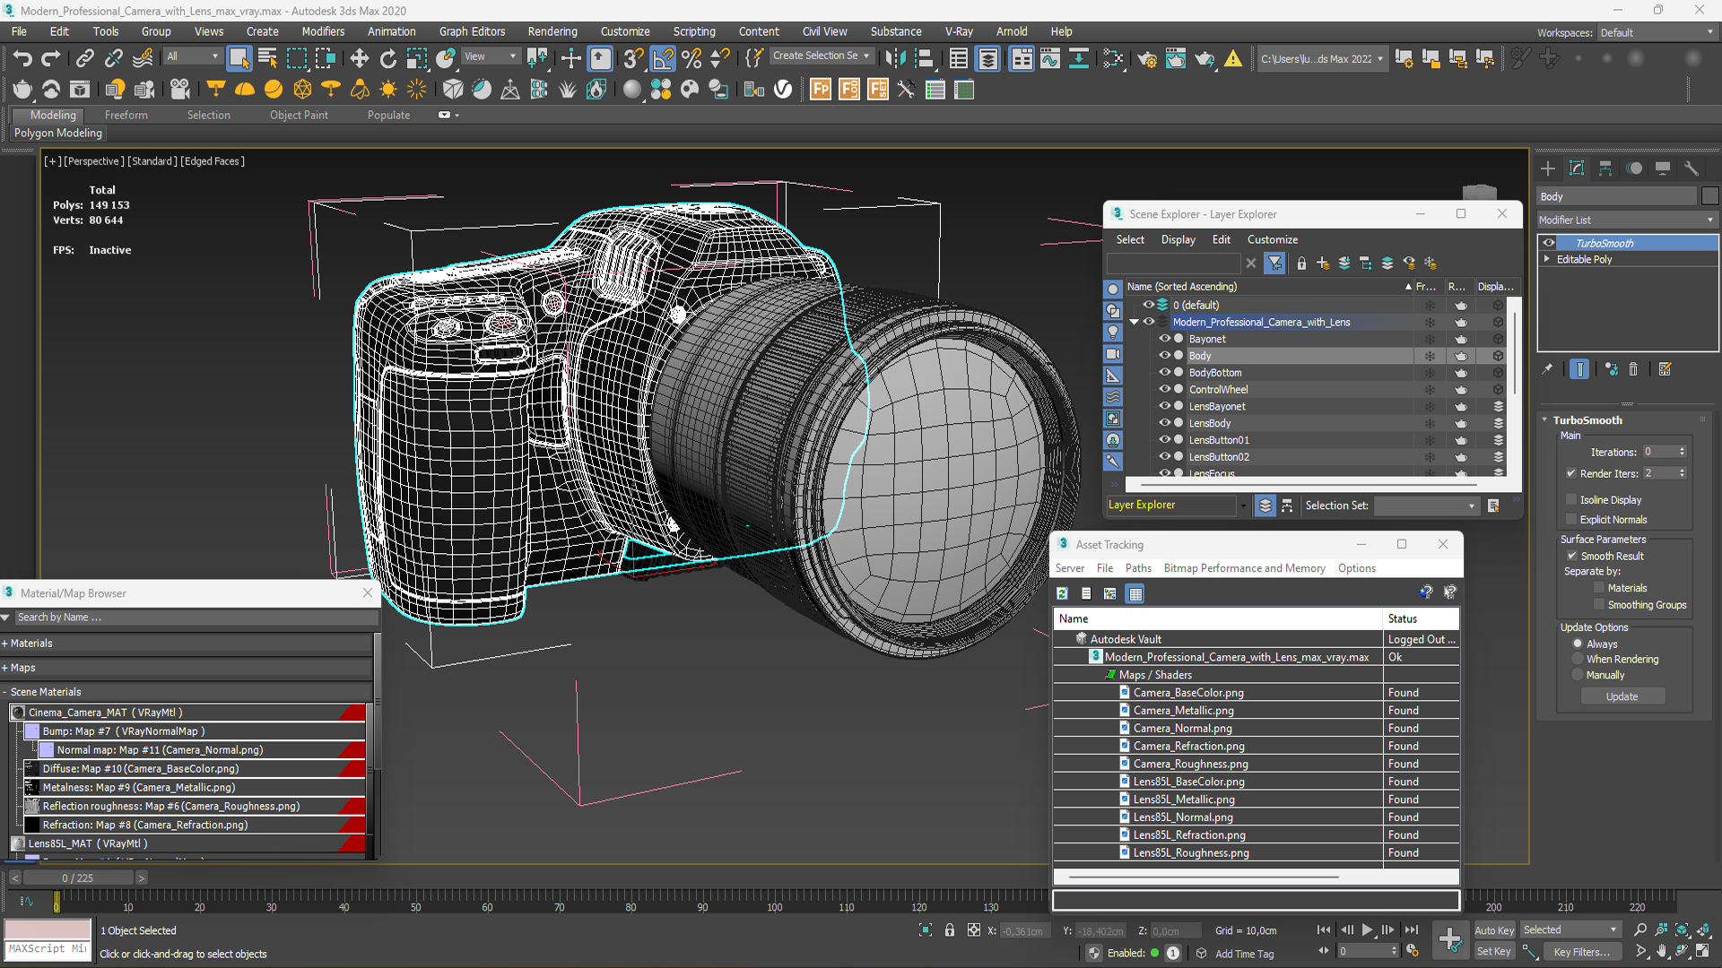The height and width of the screenshot is (968, 1722).
Task: Click the object color swatch beside Body
Action: (x=1709, y=196)
